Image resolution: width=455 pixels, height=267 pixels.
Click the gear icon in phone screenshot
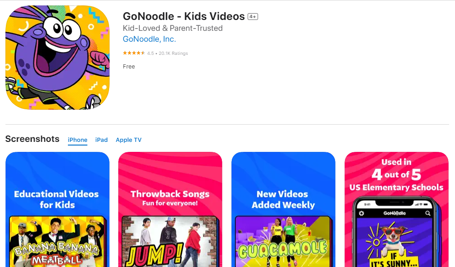point(361,213)
